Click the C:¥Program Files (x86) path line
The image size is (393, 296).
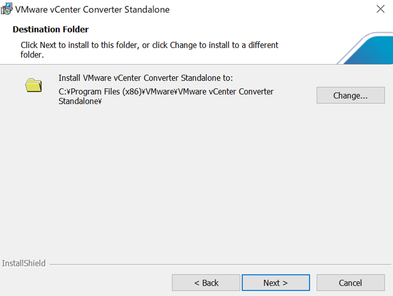(166, 92)
